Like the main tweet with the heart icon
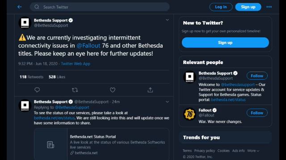 click(113, 90)
